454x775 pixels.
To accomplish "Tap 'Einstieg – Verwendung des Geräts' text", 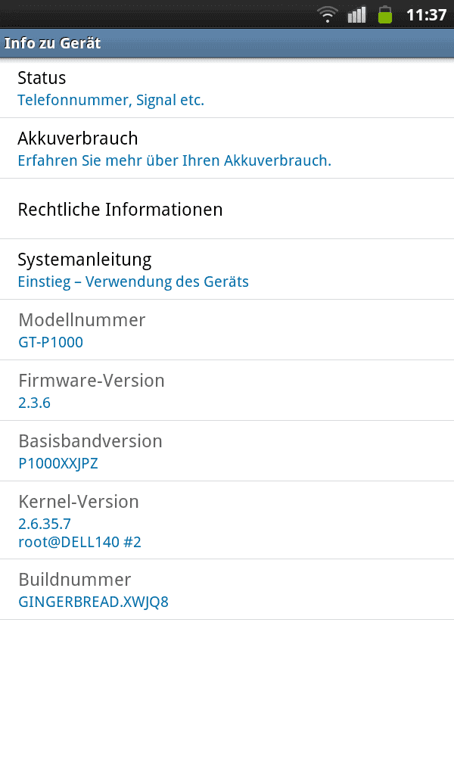I will click(133, 282).
